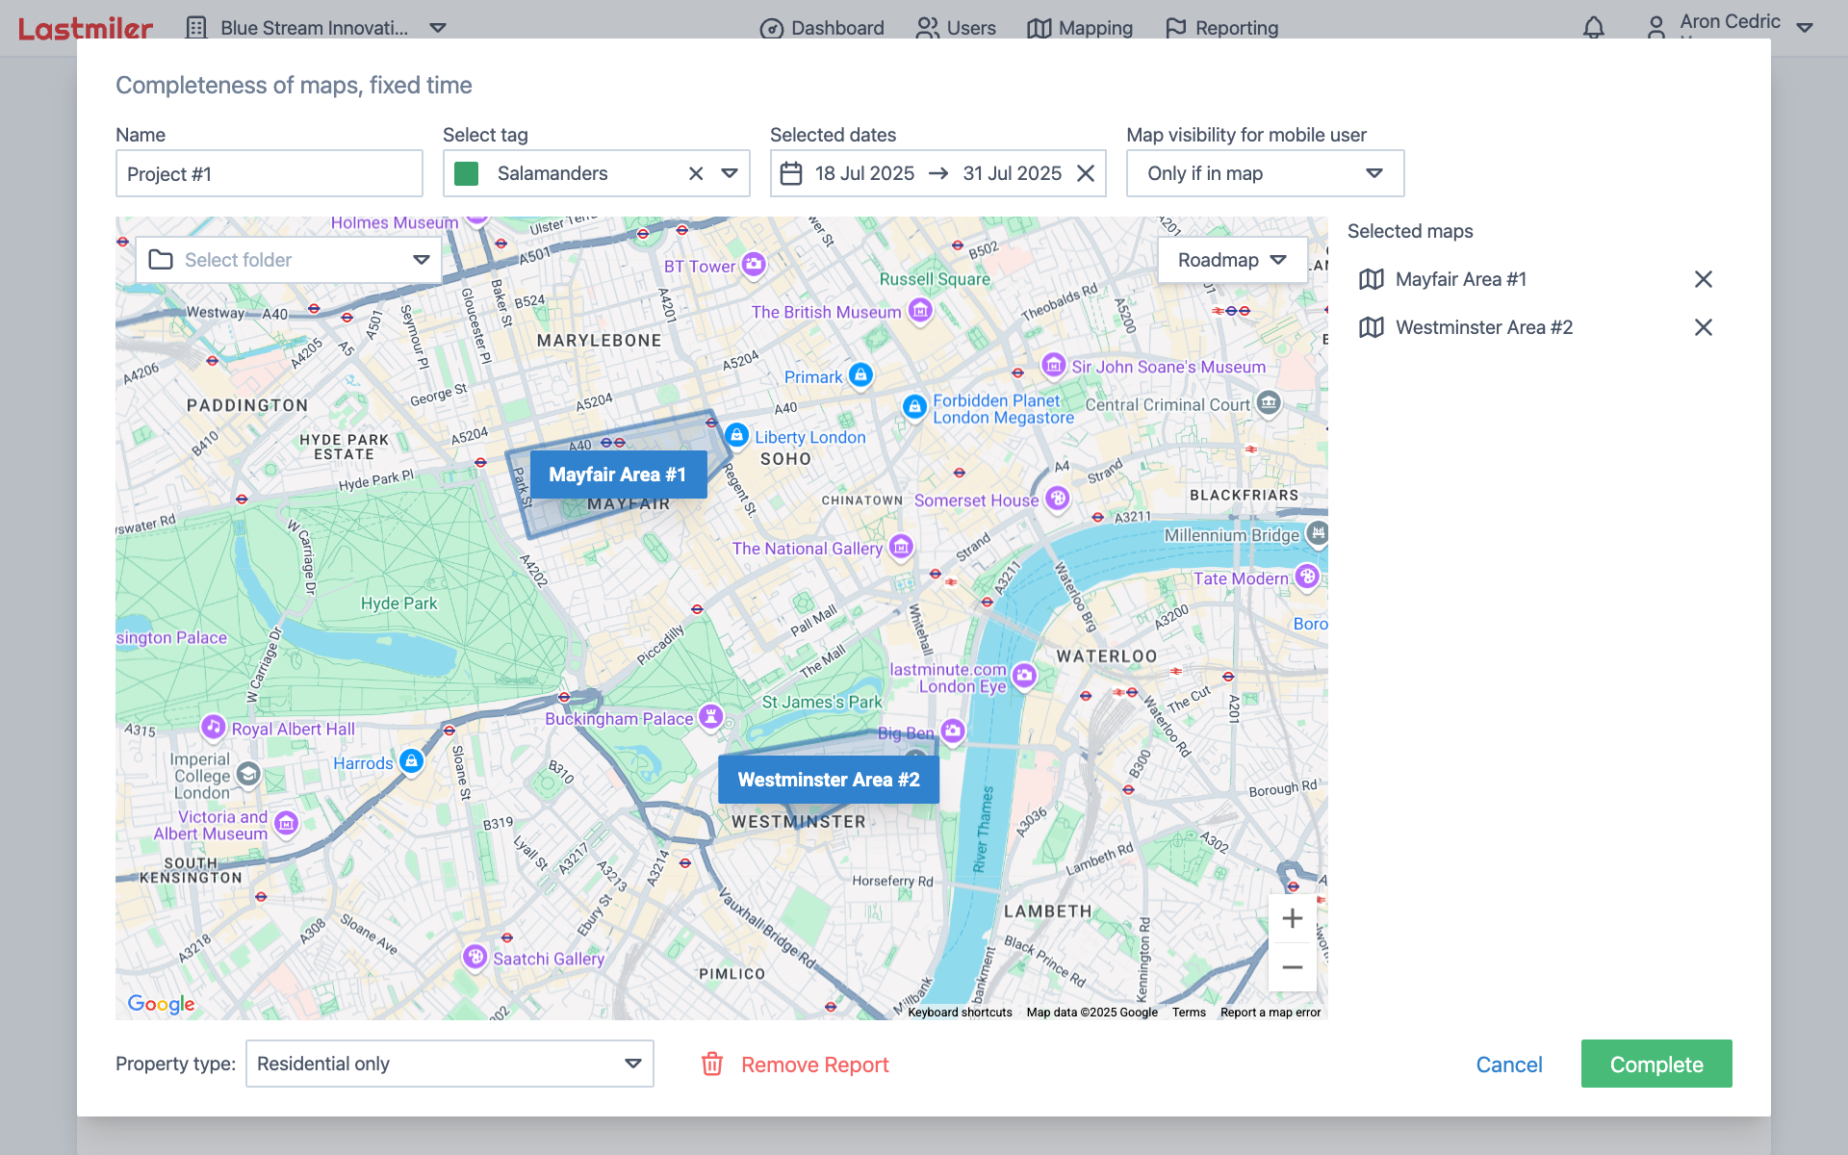Expand the Aron Cedric account menu arrow

(x=1805, y=28)
